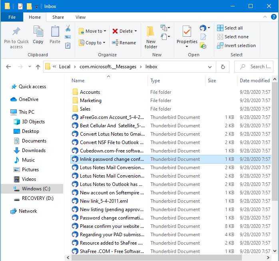This screenshot has height=261, width=279.
Task: Click the Paste shortcut icon
Action: click(68, 45)
